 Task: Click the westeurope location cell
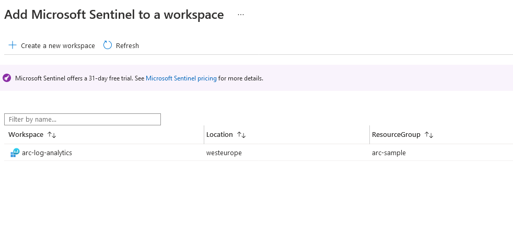coord(224,153)
